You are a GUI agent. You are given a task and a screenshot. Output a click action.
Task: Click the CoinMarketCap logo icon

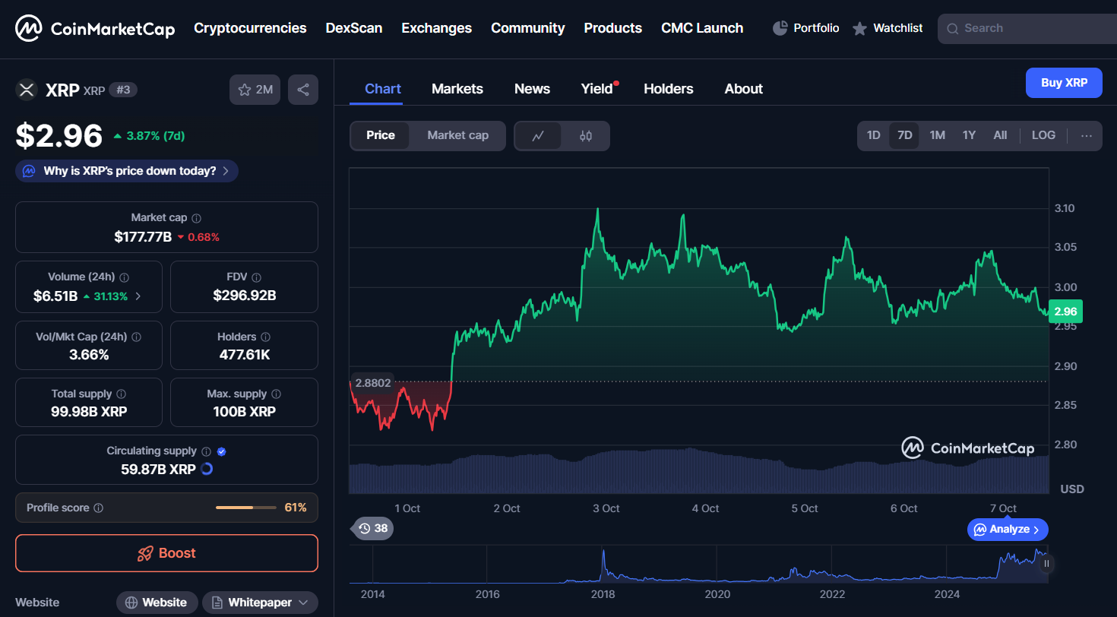tap(29, 29)
